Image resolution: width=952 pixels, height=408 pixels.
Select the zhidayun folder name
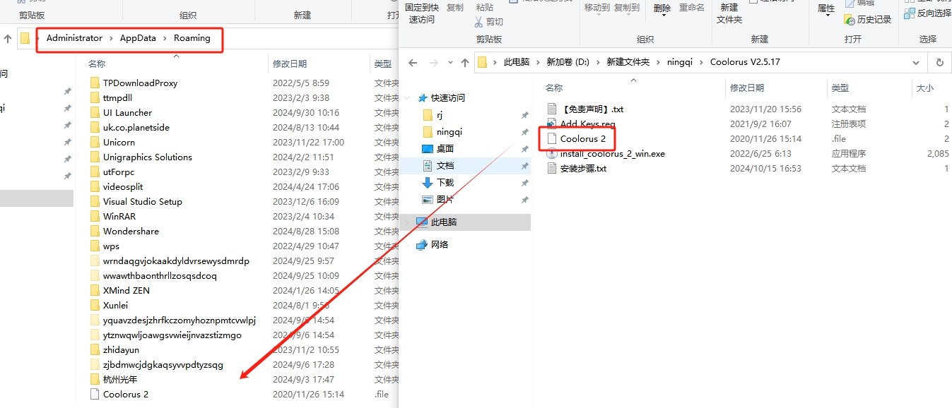[x=121, y=349]
